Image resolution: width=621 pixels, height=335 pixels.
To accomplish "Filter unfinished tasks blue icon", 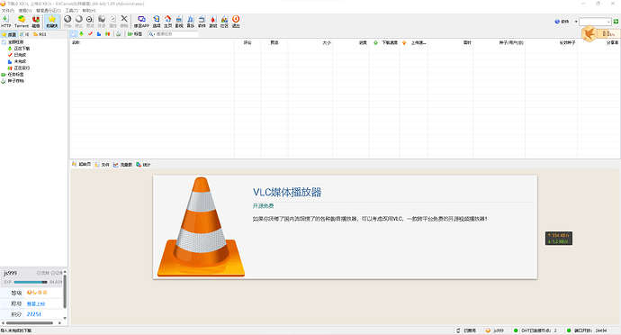I will [x=99, y=34].
